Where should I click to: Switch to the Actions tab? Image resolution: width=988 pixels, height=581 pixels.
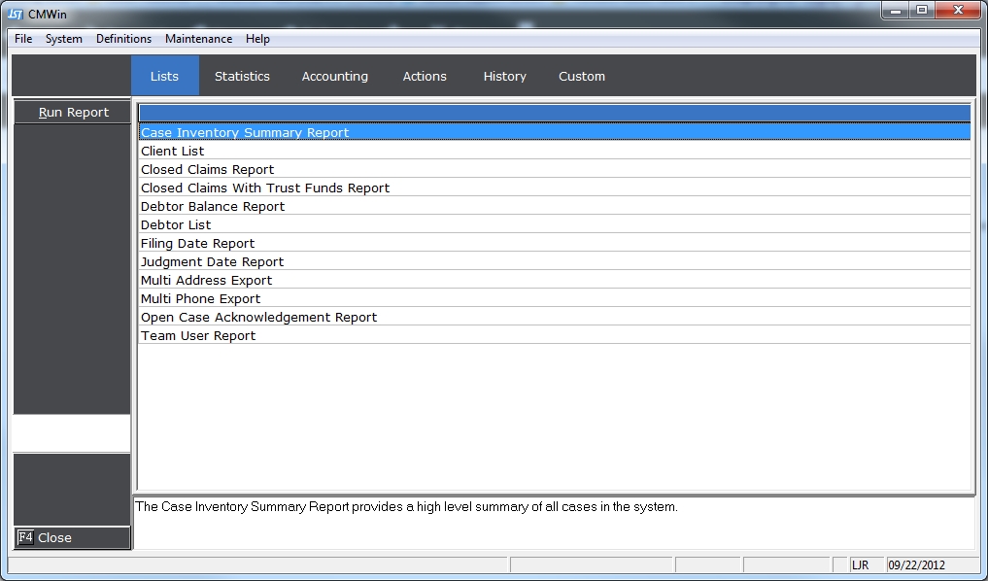click(x=425, y=76)
